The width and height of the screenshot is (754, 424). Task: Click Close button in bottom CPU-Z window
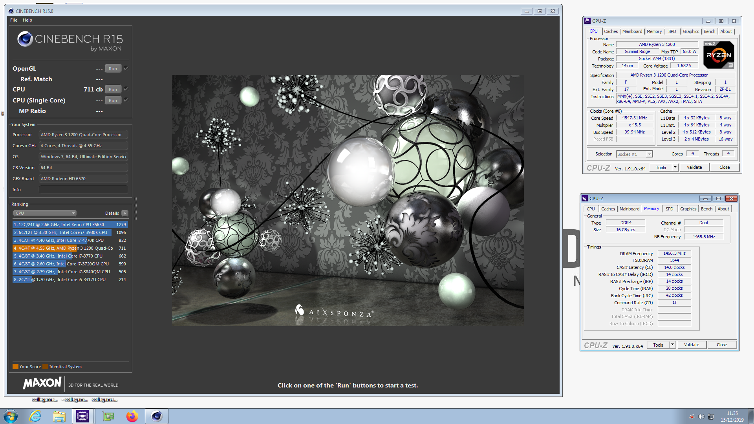tap(722, 345)
